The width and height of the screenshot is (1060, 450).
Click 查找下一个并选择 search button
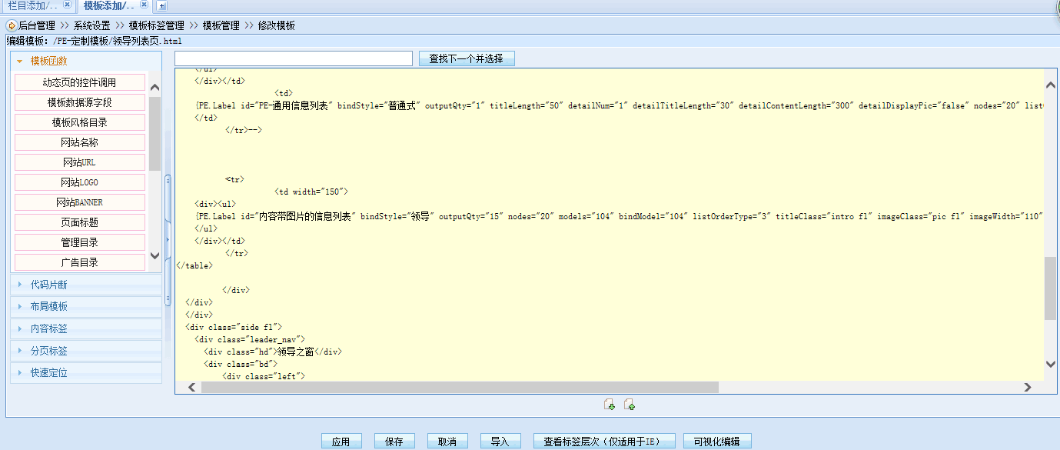467,58
